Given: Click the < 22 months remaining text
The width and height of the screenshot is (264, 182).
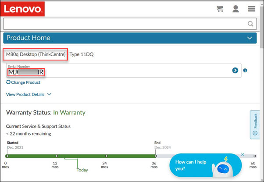Looking at the screenshot, I should (x=29, y=134).
